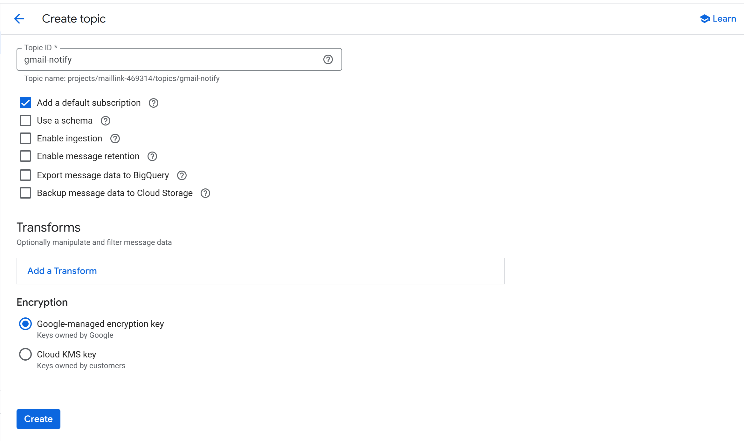This screenshot has height=441, width=744.
Task: Show help for Export to BigQuery
Action: coord(182,175)
